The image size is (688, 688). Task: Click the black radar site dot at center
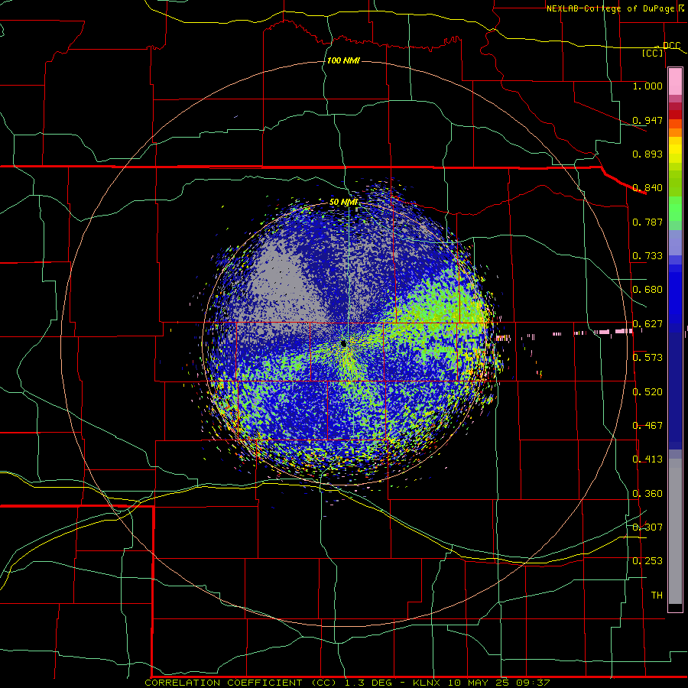(x=343, y=343)
